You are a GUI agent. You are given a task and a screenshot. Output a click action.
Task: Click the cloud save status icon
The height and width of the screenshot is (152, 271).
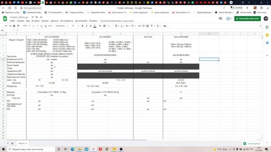coord(41,17)
